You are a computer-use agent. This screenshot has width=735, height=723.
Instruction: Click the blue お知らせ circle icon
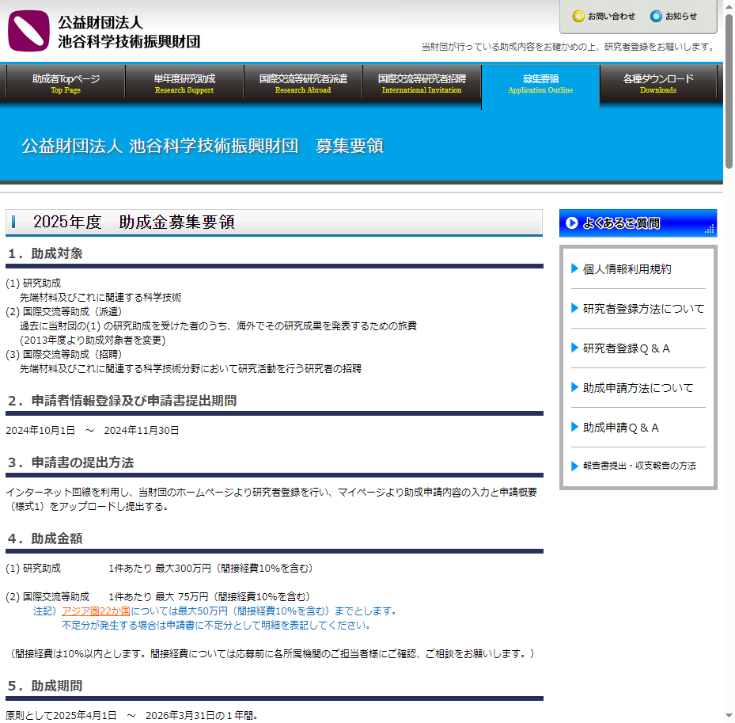pyautogui.click(x=656, y=17)
